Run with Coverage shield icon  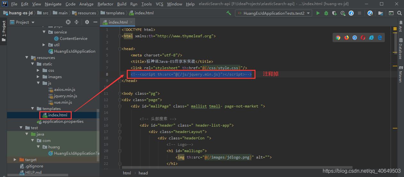click(335, 13)
